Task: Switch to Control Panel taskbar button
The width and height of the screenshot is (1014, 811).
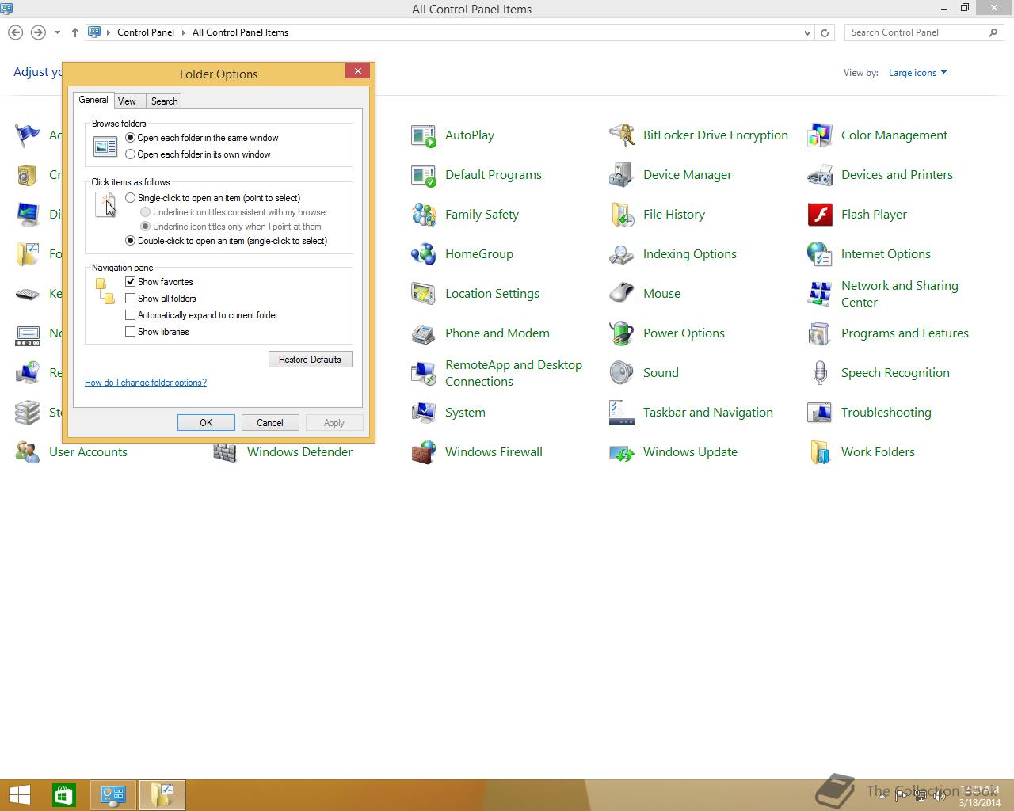Action: [x=113, y=795]
